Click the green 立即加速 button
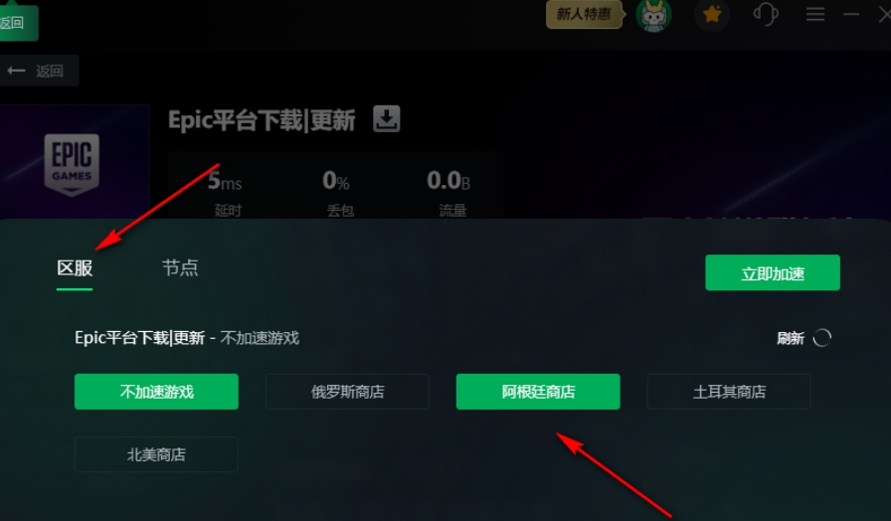891x521 pixels. click(773, 272)
